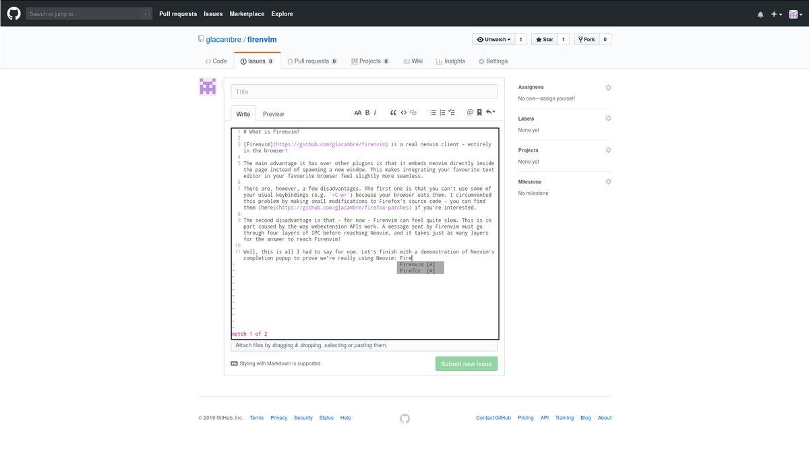Insert a link
This screenshot has height=455, width=809.
tap(413, 113)
